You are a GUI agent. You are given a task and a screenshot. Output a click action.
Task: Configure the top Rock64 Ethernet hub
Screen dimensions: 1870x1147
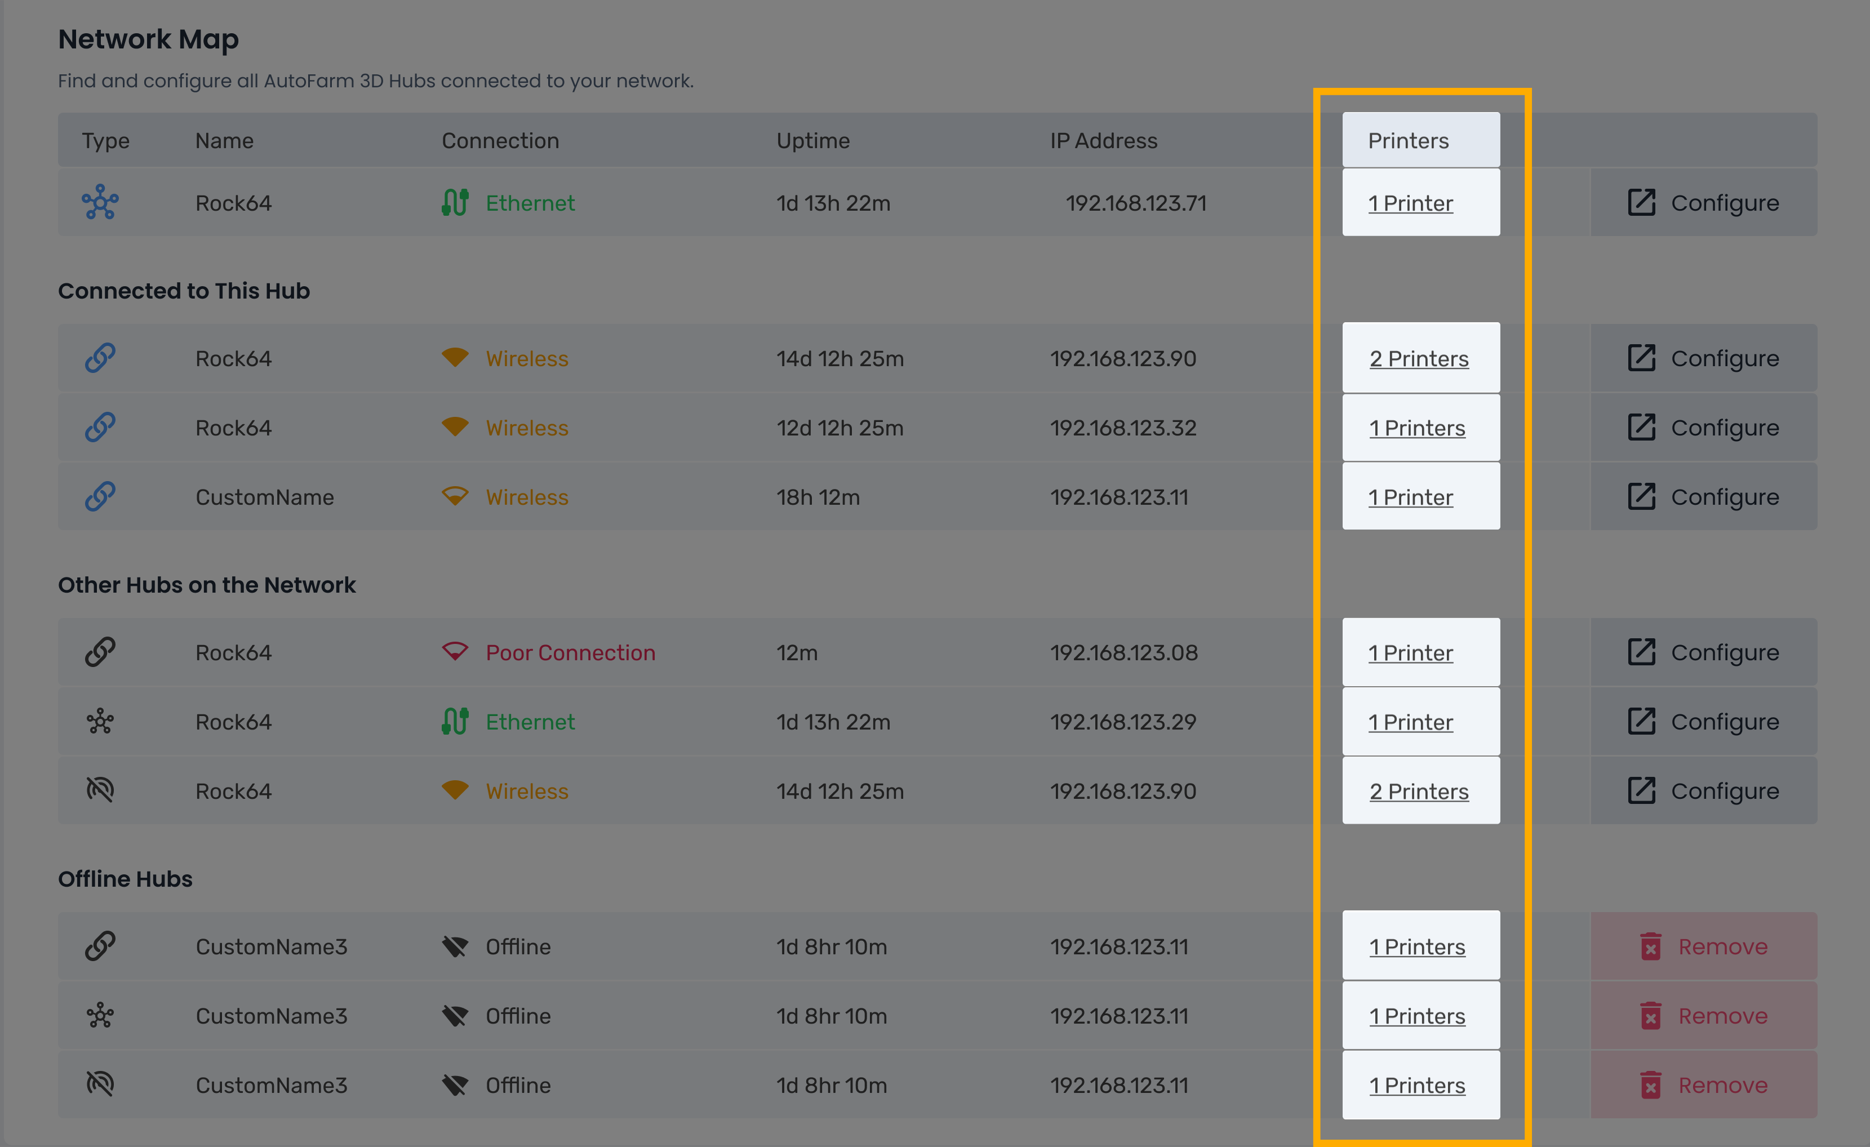[x=1703, y=203]
